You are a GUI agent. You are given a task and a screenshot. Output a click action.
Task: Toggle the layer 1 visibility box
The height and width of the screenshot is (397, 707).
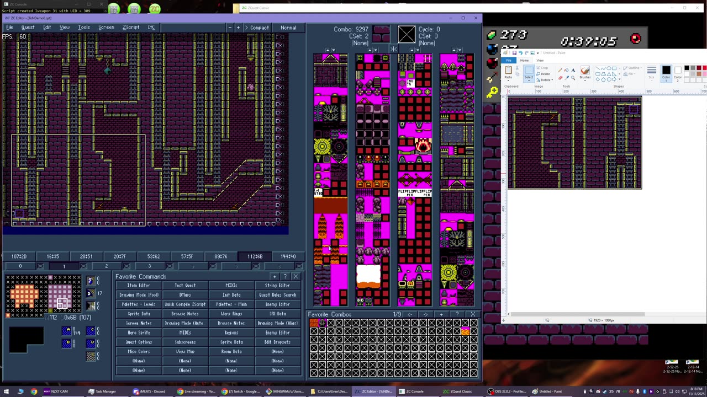(x=83, y=266)
